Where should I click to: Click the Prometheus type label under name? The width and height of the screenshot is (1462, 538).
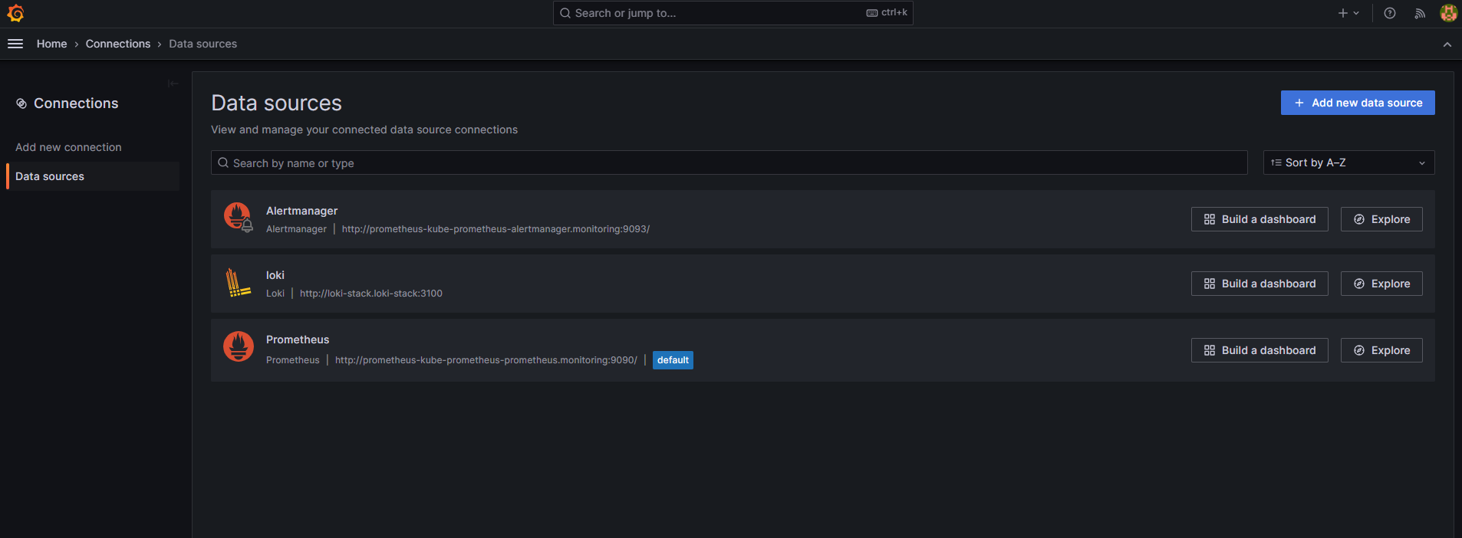293,360
